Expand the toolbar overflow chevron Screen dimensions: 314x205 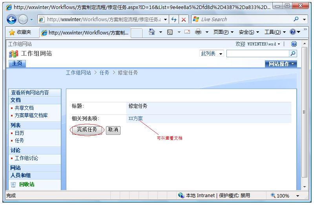pyautogui.click(x=305, y=29)
